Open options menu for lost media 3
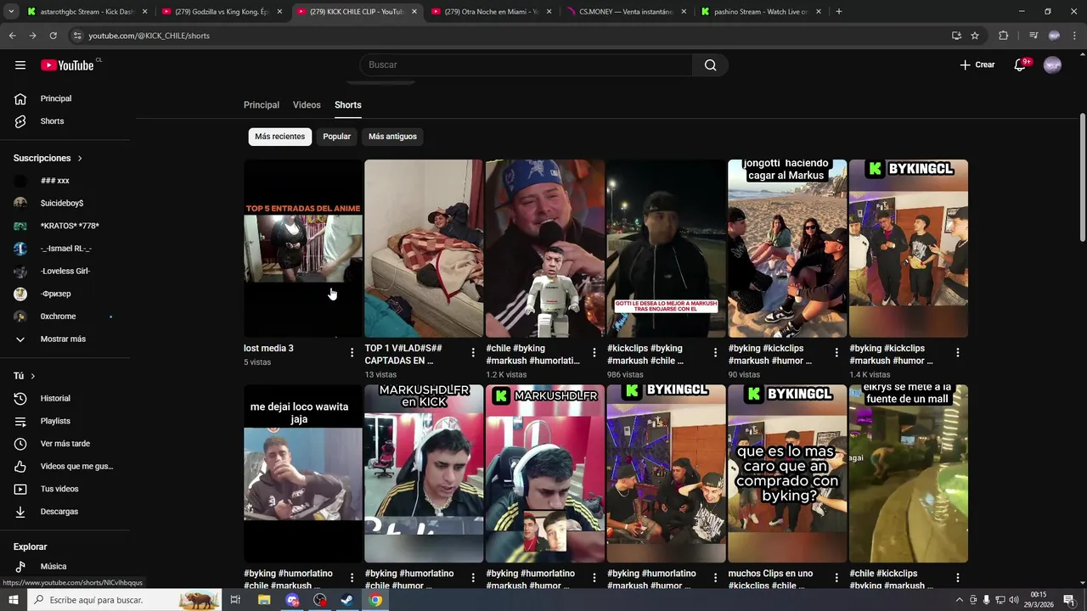Viewport: 1087px width, 611px height. [x=352, y=352]
